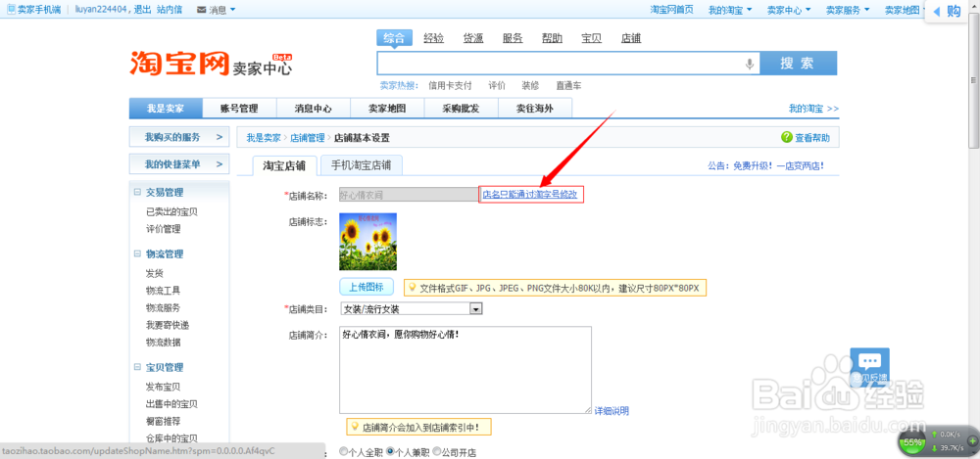
Task: Open 出售中的宝贝 in sidebar
Action: [x=171, y=404]
